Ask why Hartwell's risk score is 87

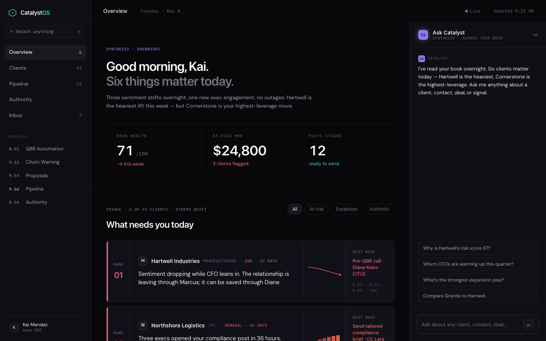(478, 248)
